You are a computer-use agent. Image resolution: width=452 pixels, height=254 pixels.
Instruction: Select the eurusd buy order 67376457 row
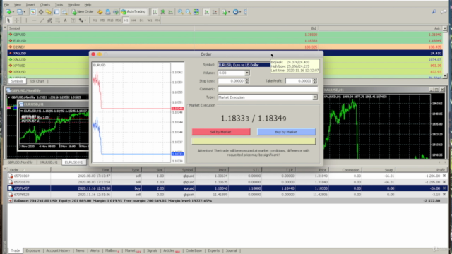pyautogui.click(x=227, y=188)
